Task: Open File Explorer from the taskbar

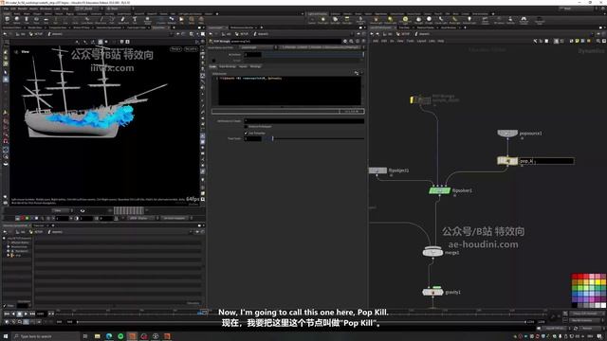Action: (97, 336)
